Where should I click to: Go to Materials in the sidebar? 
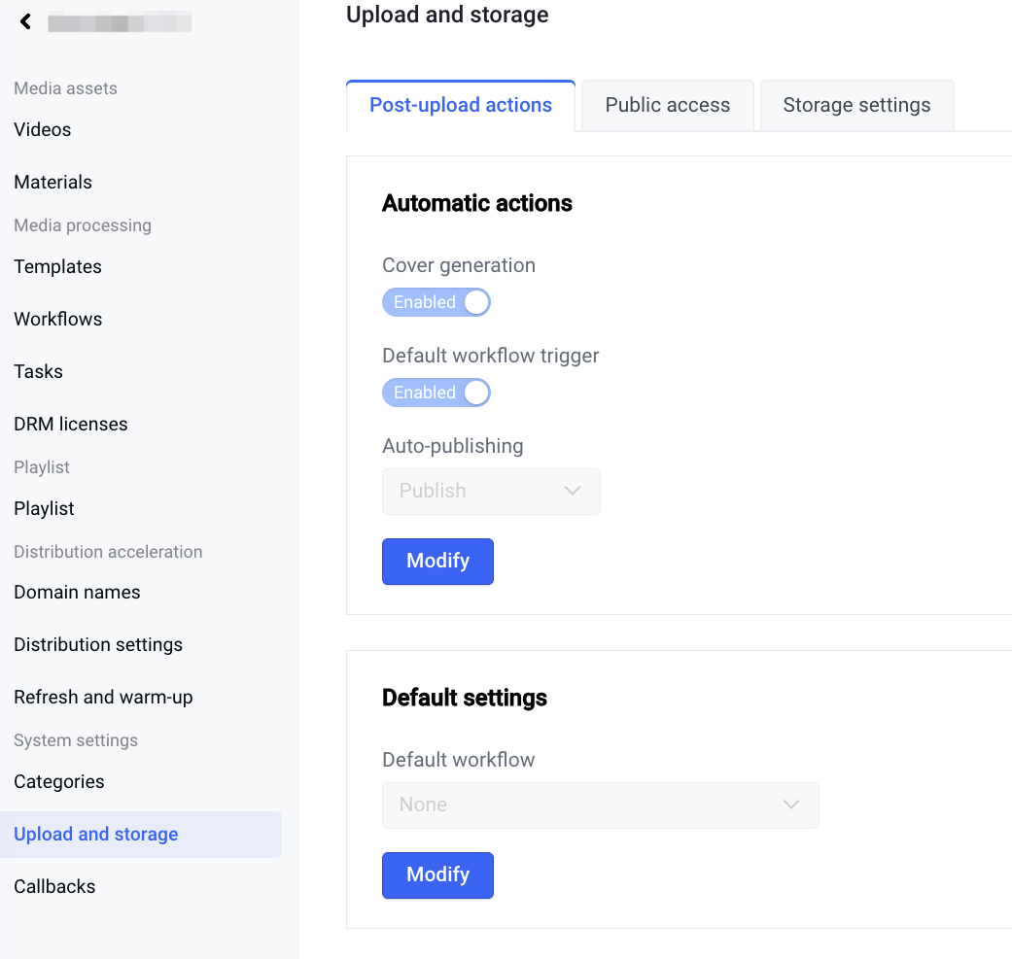pyautogui.click(x=53, y=183)
